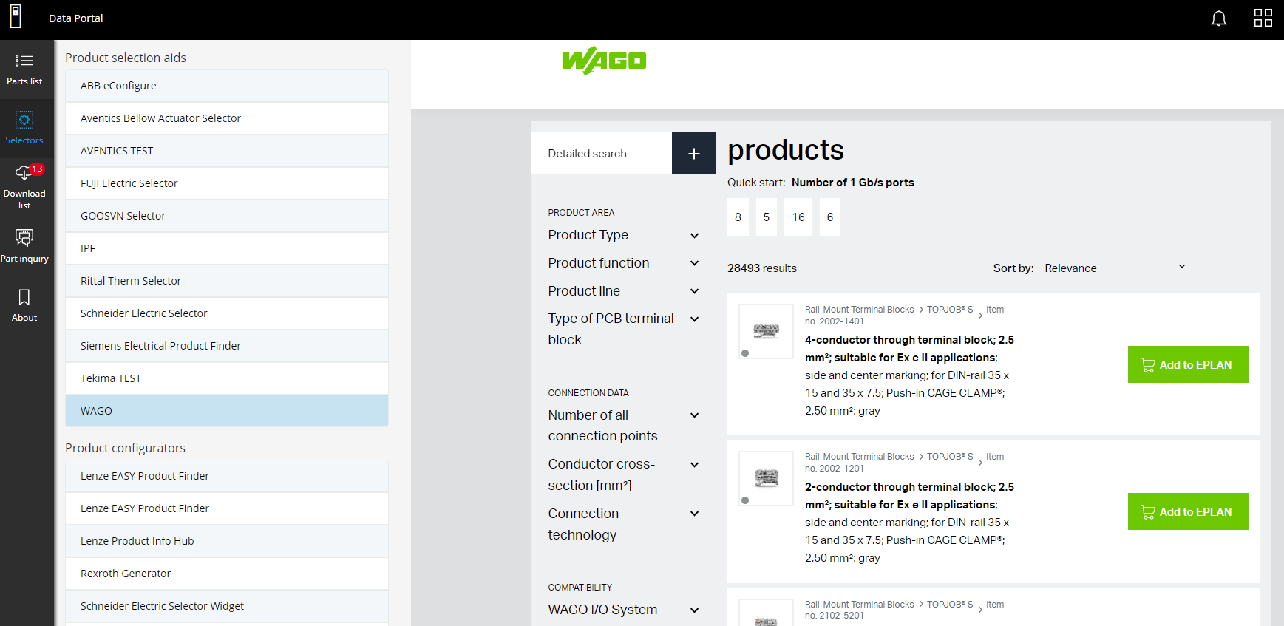Select Aventics Bellow Actuator Selector
The height and width of the screenshot is (626, 1284).
click(x=227, y=118)
